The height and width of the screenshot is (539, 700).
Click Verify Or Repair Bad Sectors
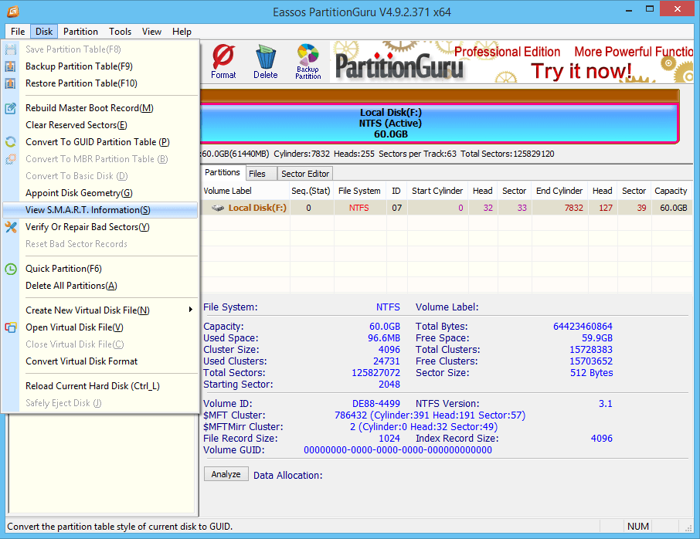(87, 227)
